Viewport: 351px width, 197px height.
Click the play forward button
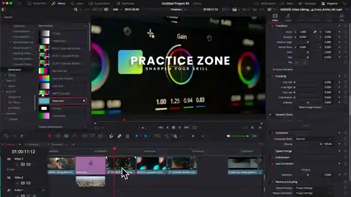point(180,128)
